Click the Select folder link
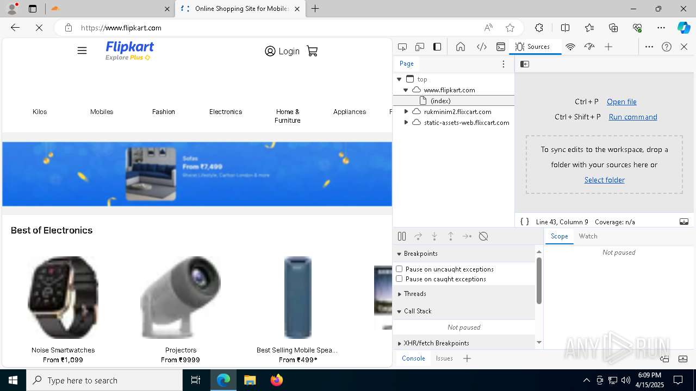Viewport: 696px width, 391px height. coord(604,180)
